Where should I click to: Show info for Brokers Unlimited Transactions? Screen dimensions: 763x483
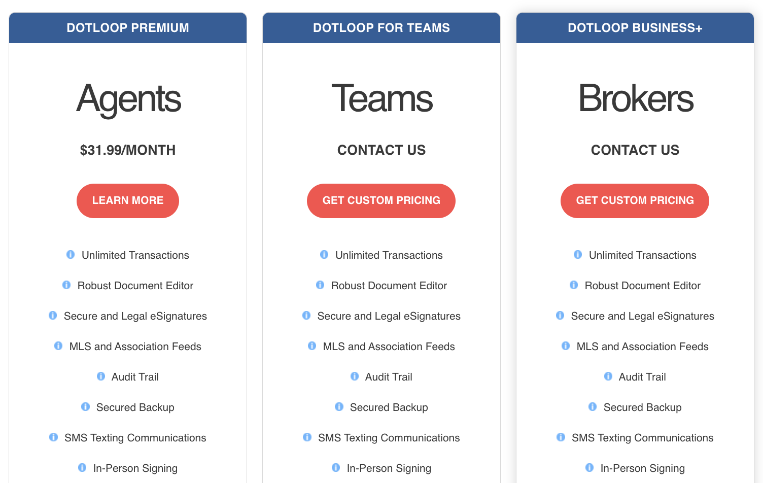pos(578,254)
